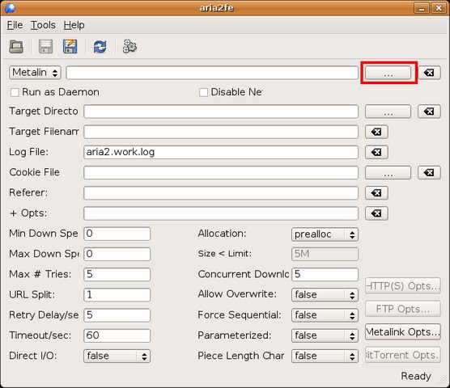
Task: Clear the Cookie File field
Action: click(429, 172)
